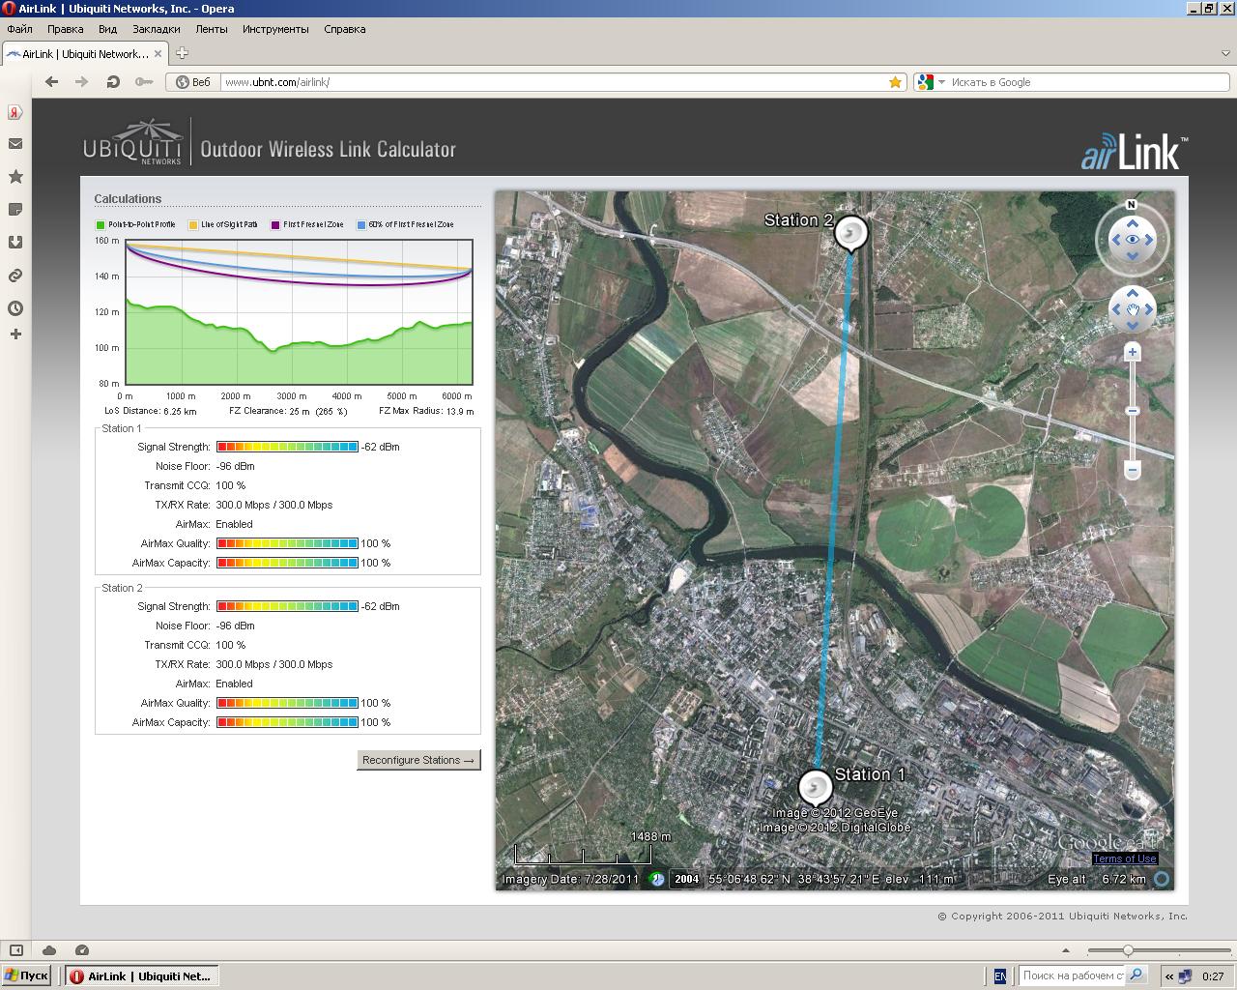Click the Reload page button

click(113, 82)
